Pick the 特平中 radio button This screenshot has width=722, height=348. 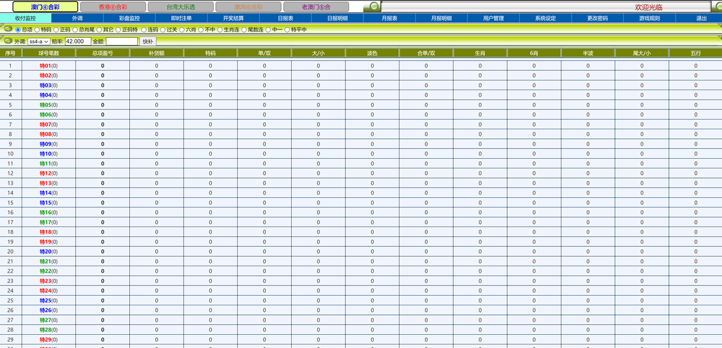(287, 29)
